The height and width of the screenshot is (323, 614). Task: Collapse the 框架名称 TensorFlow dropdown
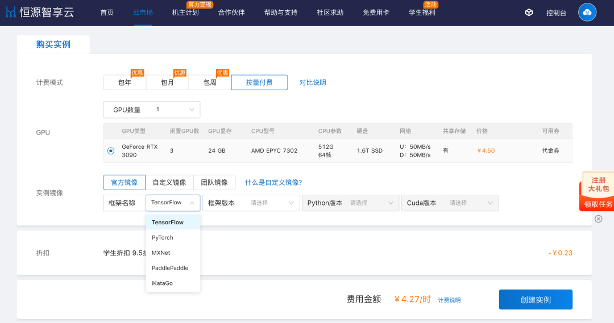[173, 203]
